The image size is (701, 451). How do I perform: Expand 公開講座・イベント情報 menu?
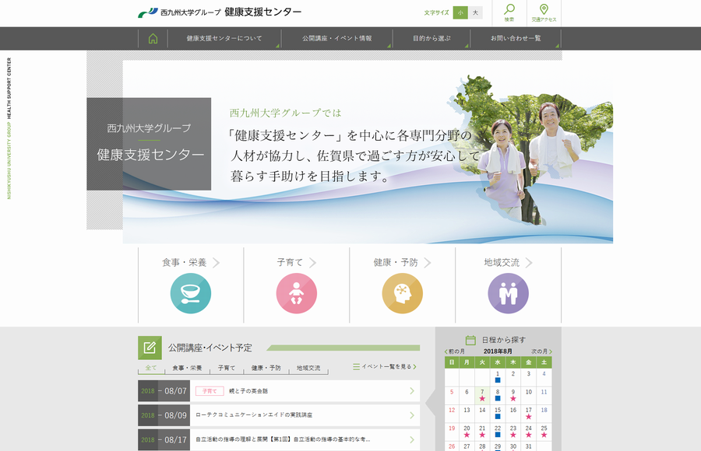click(337, 38)
